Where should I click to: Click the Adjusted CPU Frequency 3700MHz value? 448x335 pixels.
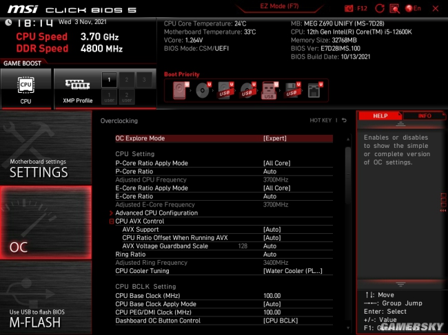pos(276,180)
